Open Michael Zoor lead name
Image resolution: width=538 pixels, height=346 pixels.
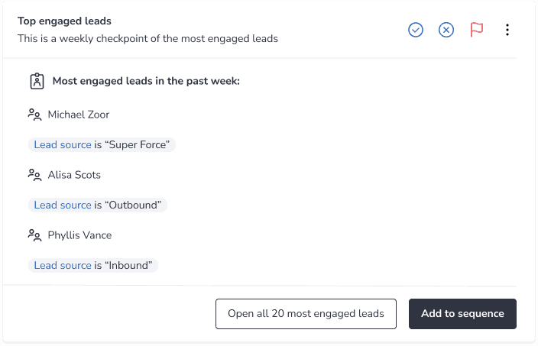[79, 115]
